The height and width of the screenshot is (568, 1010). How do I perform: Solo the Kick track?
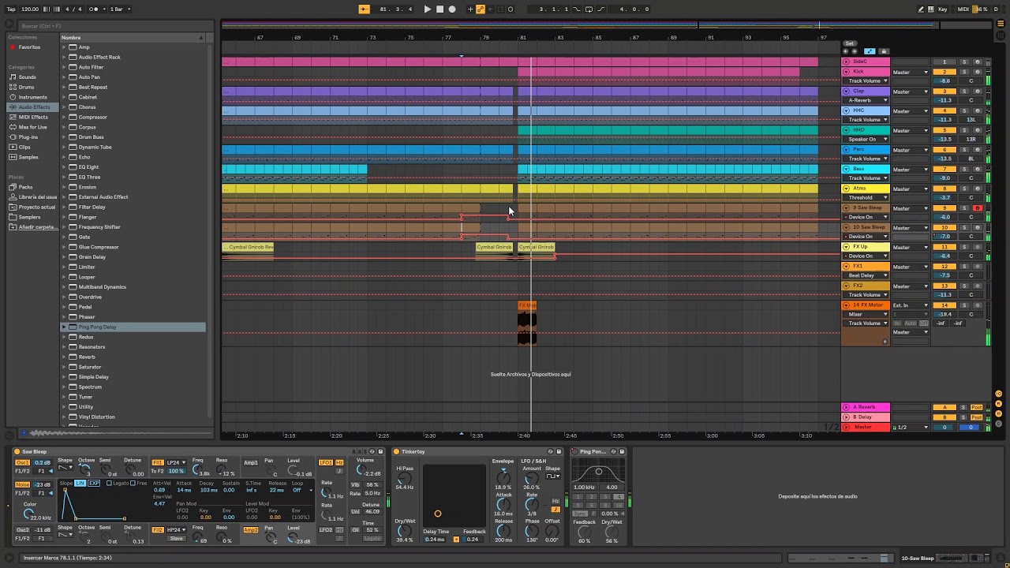963,72
